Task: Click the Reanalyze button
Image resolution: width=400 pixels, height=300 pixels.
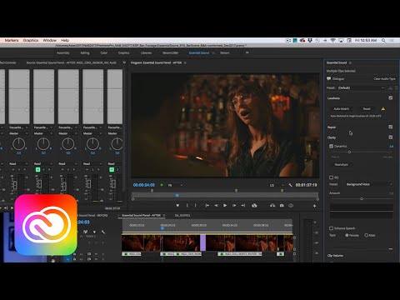Action: pos(342,164)
